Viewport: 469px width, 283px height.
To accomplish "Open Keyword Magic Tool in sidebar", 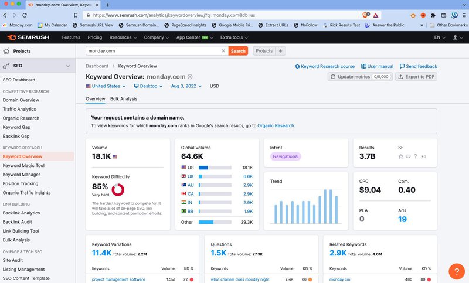I will tap(23, 166).
